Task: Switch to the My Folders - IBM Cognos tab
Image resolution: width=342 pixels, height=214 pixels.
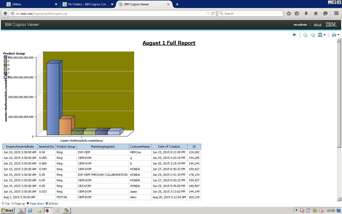Action: 88,4
